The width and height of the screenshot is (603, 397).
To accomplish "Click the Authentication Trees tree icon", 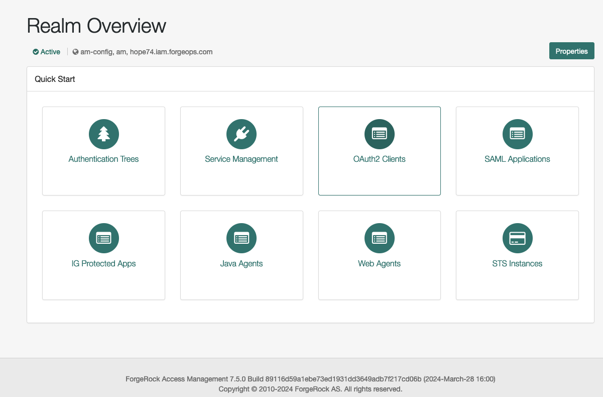I will (x=103, y=134).
